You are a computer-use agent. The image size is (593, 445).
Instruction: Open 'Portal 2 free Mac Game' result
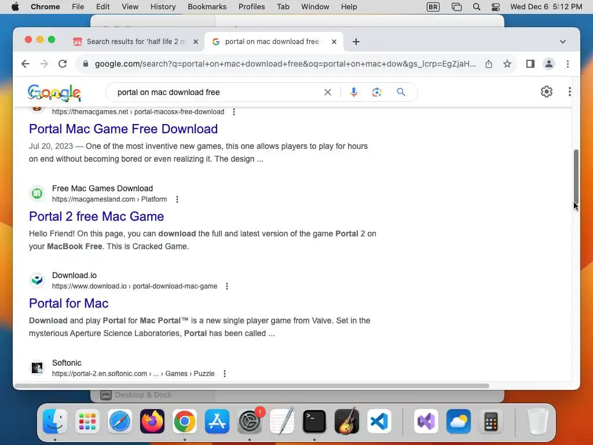tap(97, 216)
